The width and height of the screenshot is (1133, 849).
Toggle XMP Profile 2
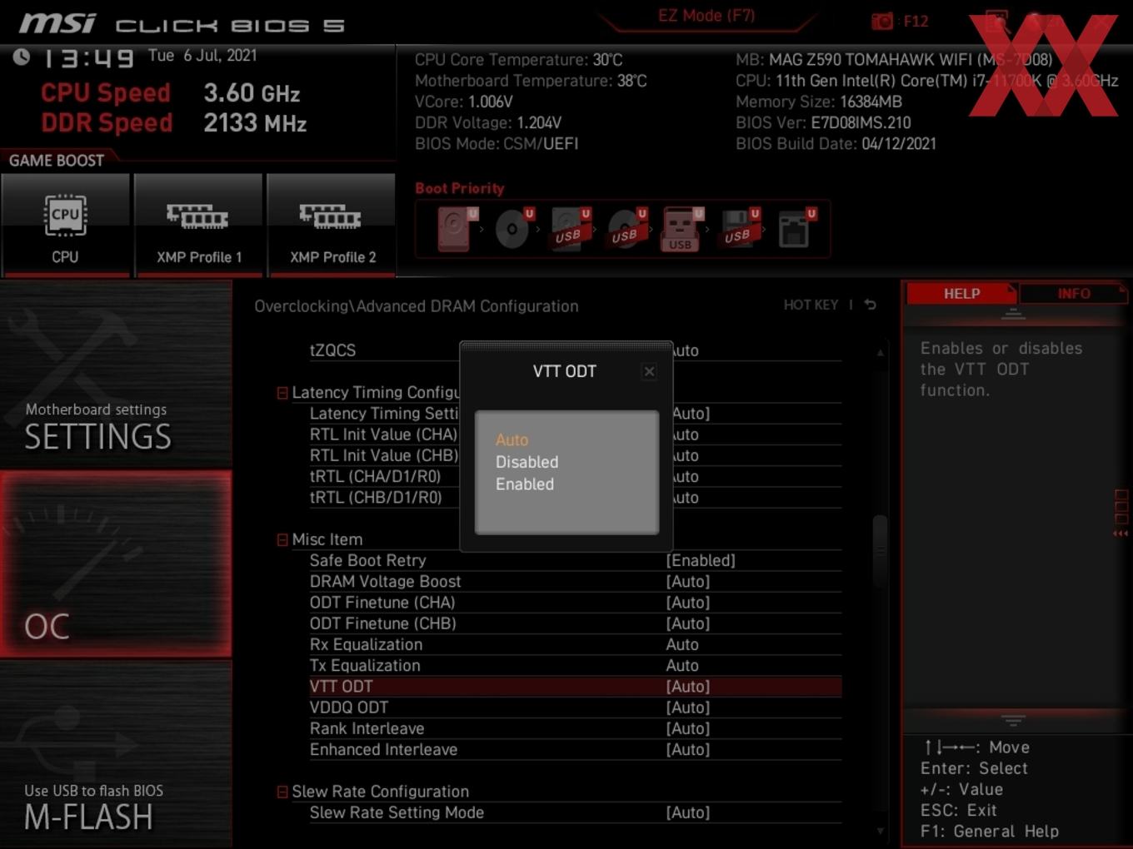coord(332,224)
